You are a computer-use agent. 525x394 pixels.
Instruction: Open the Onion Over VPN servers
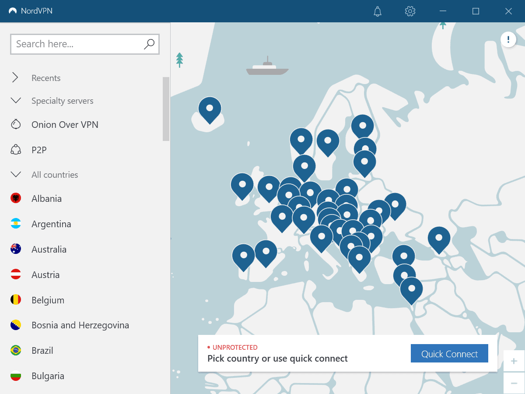pos(64,124)
